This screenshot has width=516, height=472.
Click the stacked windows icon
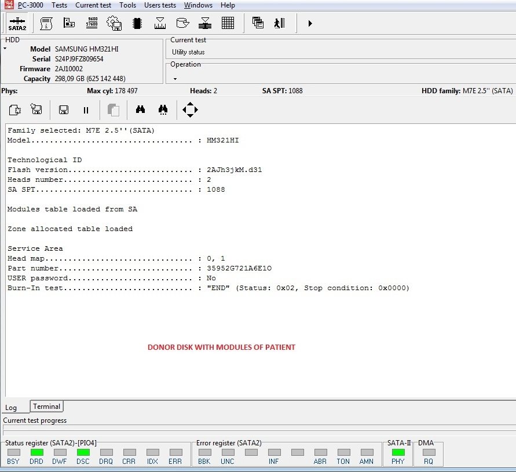point(258,23)
